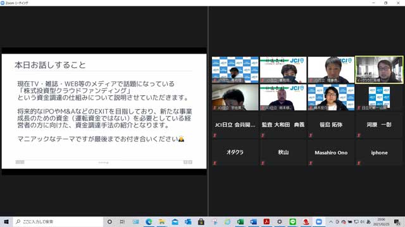This screenshot has height=227, width=405.
Task: Open Word from the taskbar
Action: (253, 221)
